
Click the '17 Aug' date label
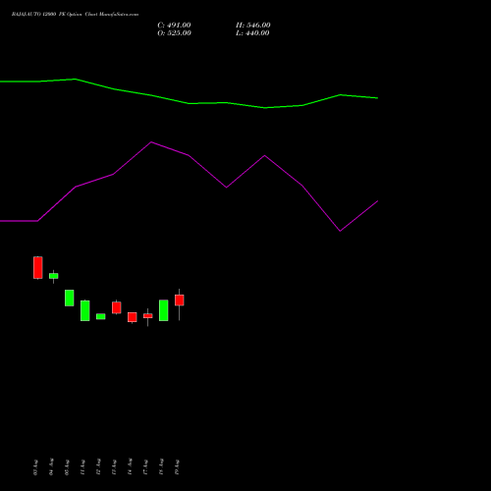click(x=145, y=467)
